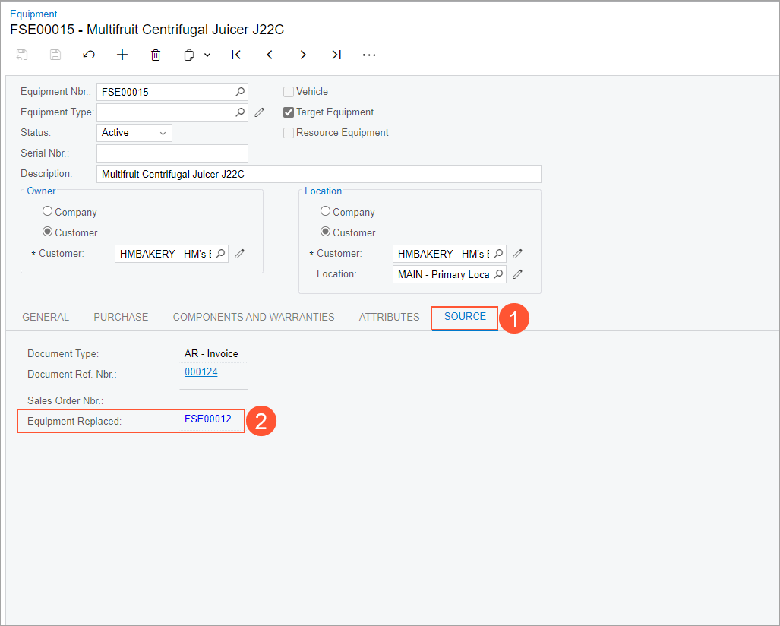Open the Location lookup for MAIN - Primary
Screen dimensions: 780x626
pos(498,274)
